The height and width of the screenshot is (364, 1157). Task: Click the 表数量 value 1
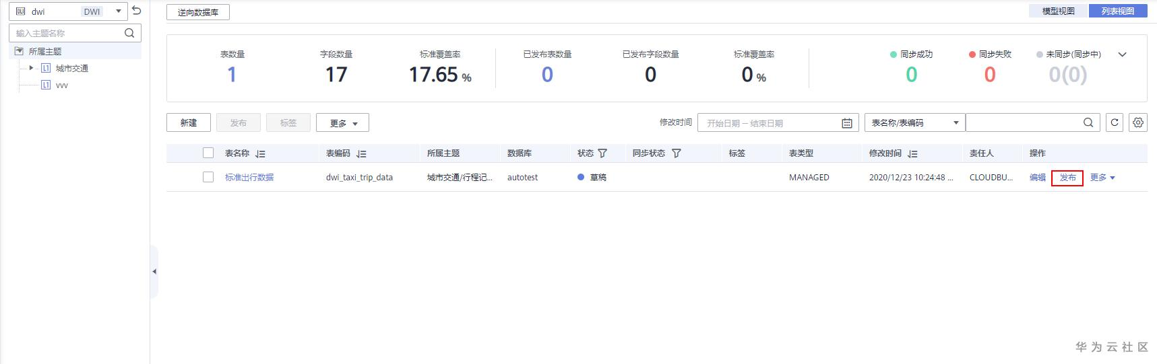pyautogui.click(x=232, y=75)
